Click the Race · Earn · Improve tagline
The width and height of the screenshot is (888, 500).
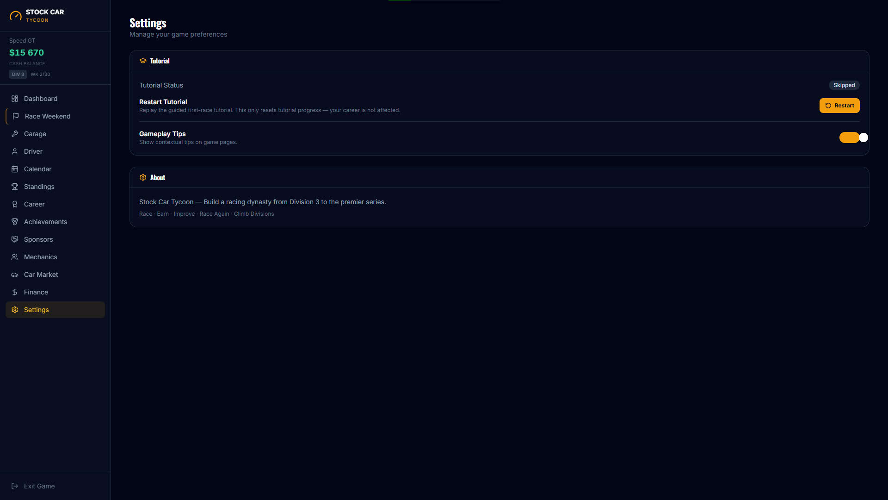click(207, 214)
